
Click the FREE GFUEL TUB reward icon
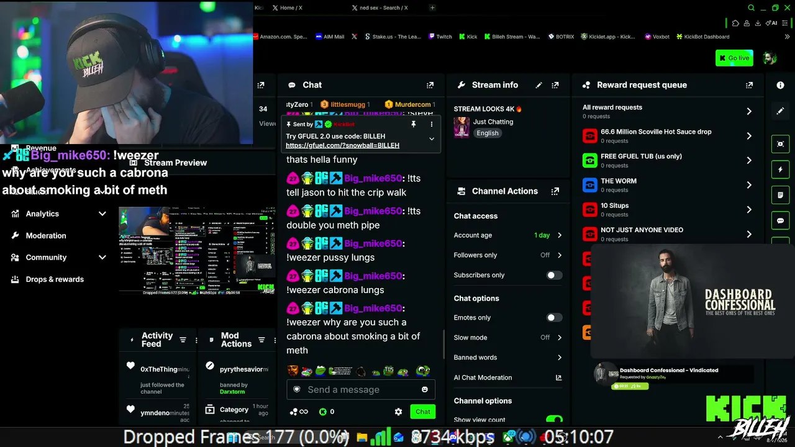[590, 160]
